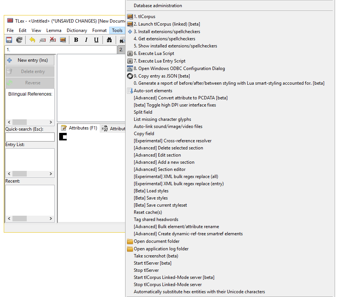355x297 pixels.
Task: Click the TLex app icon in the title bar
Action: 10,21
